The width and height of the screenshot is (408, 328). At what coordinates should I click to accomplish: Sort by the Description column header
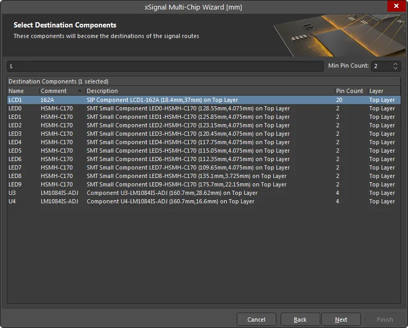(x=209, y=91)
